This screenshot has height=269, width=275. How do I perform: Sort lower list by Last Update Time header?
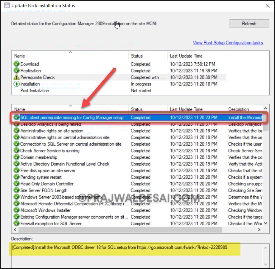pyautogui.click(x=197, y=109)
